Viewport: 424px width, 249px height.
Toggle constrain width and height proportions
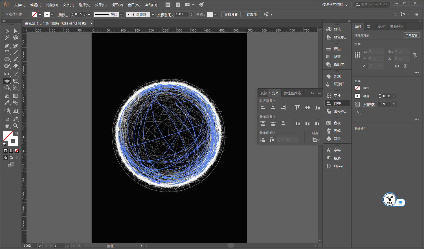click(x=415, y=55)
